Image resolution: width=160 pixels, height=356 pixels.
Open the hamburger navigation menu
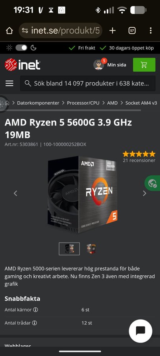pyautogui.click(x=9, y=83)
